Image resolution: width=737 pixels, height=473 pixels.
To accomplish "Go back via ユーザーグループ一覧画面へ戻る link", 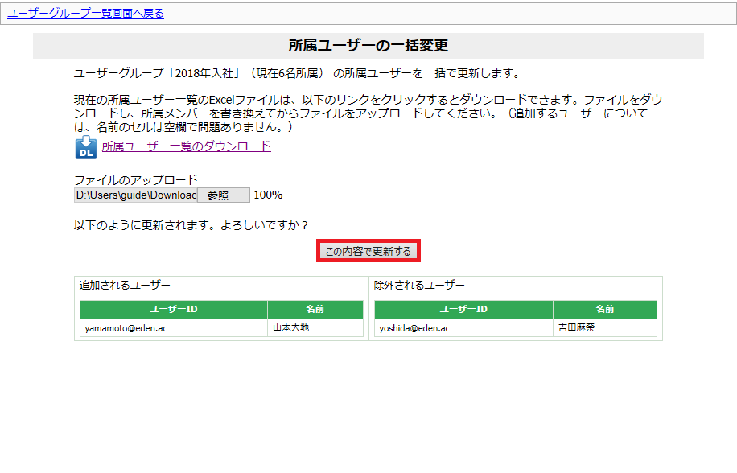I will (85, 13).
